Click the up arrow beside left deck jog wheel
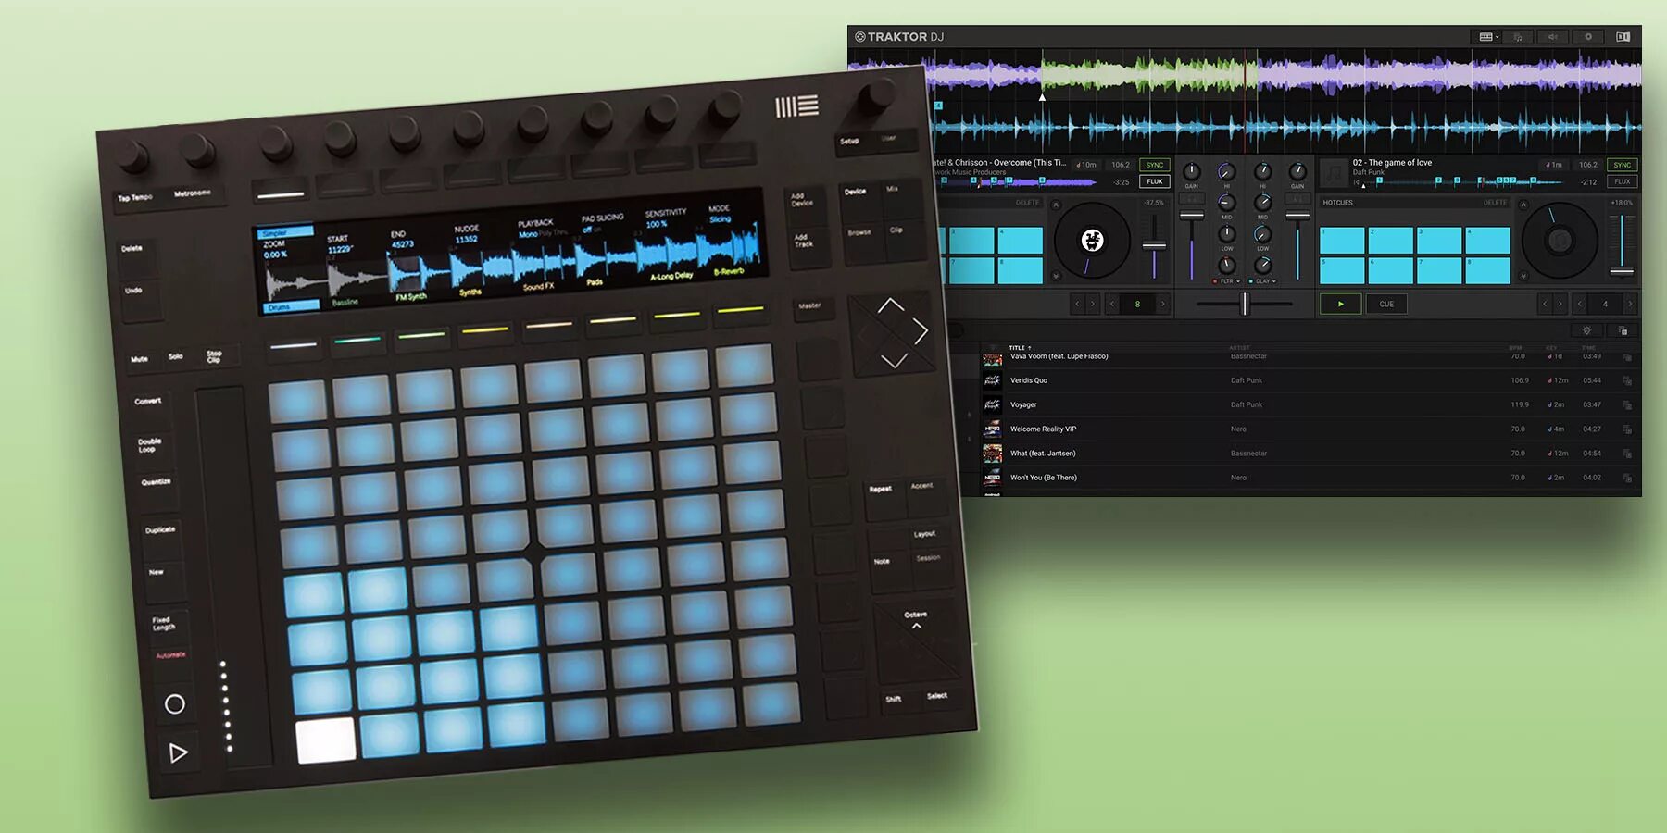 pos(1056,205)
